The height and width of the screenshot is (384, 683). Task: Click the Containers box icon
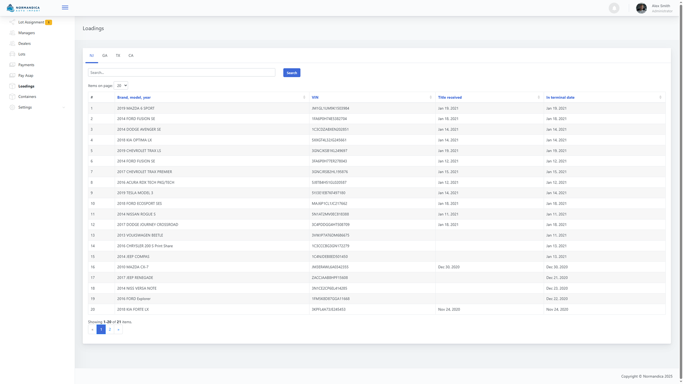12,97
